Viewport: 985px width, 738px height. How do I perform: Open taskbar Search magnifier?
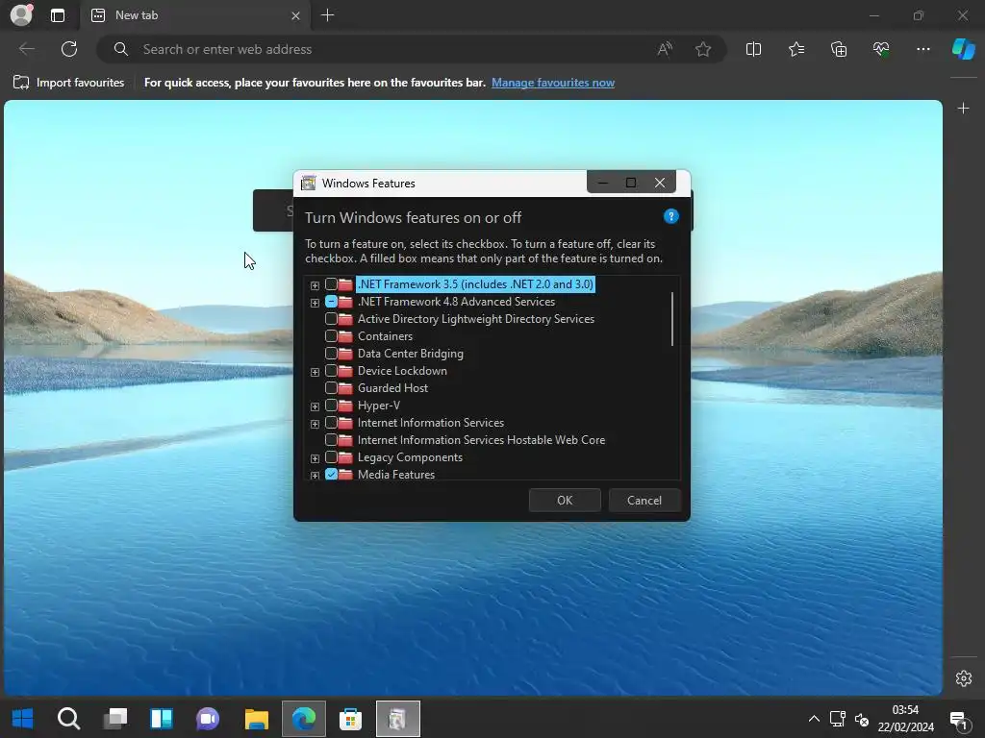(x=68, y=719)
